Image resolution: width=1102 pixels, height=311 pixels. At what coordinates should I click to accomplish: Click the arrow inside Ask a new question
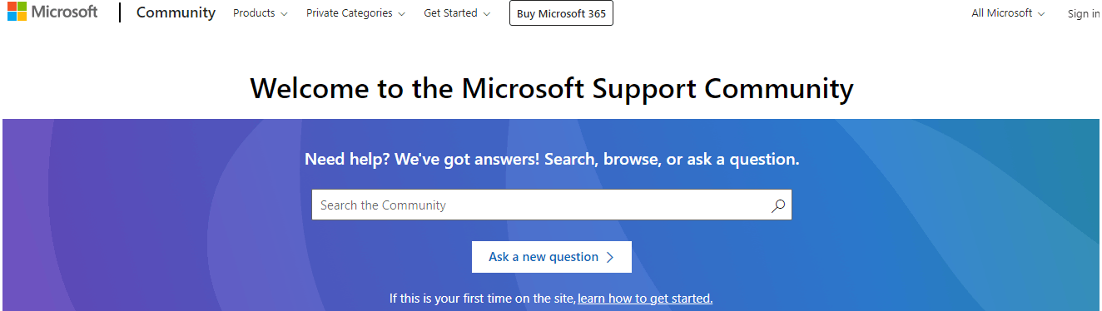610,257
